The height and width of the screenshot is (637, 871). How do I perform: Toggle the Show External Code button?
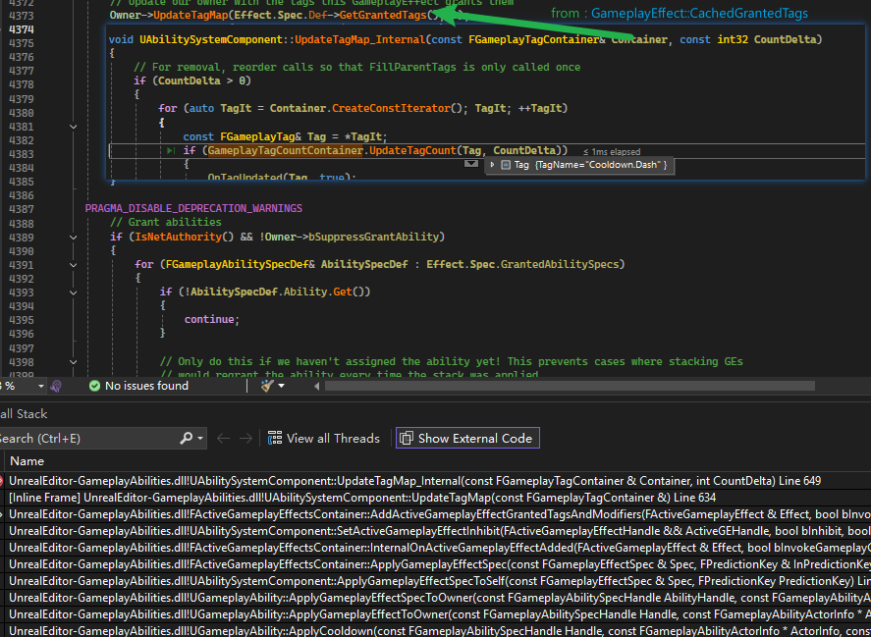pos(467,438)
